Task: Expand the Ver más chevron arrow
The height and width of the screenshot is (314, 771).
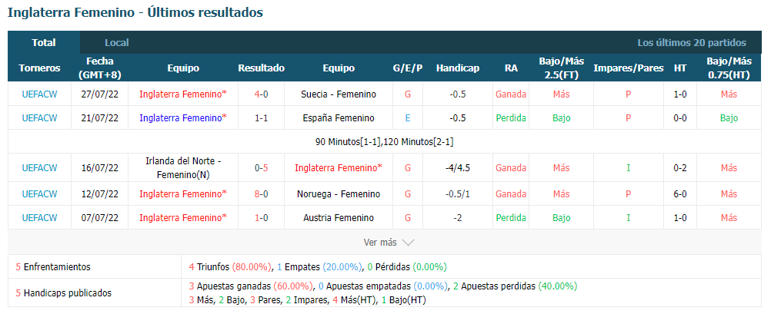Action: 408,243
